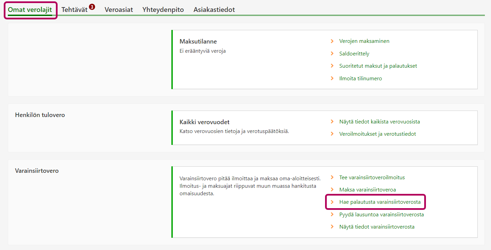Image resolution: width=491 pixels, height=250 pixels.
Task: Start Tee varainsiirtoveroilmoitus
Action: 372,178
